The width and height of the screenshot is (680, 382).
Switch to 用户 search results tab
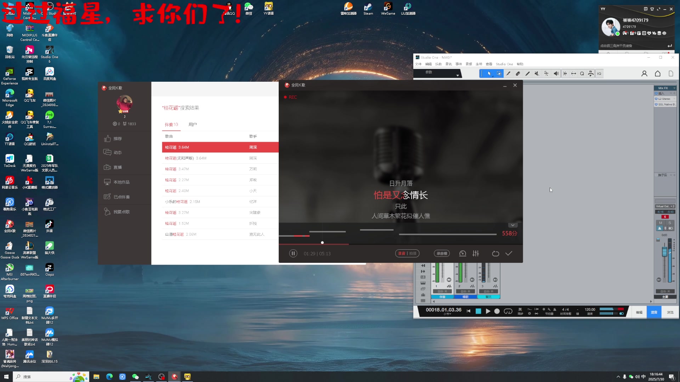193,125
